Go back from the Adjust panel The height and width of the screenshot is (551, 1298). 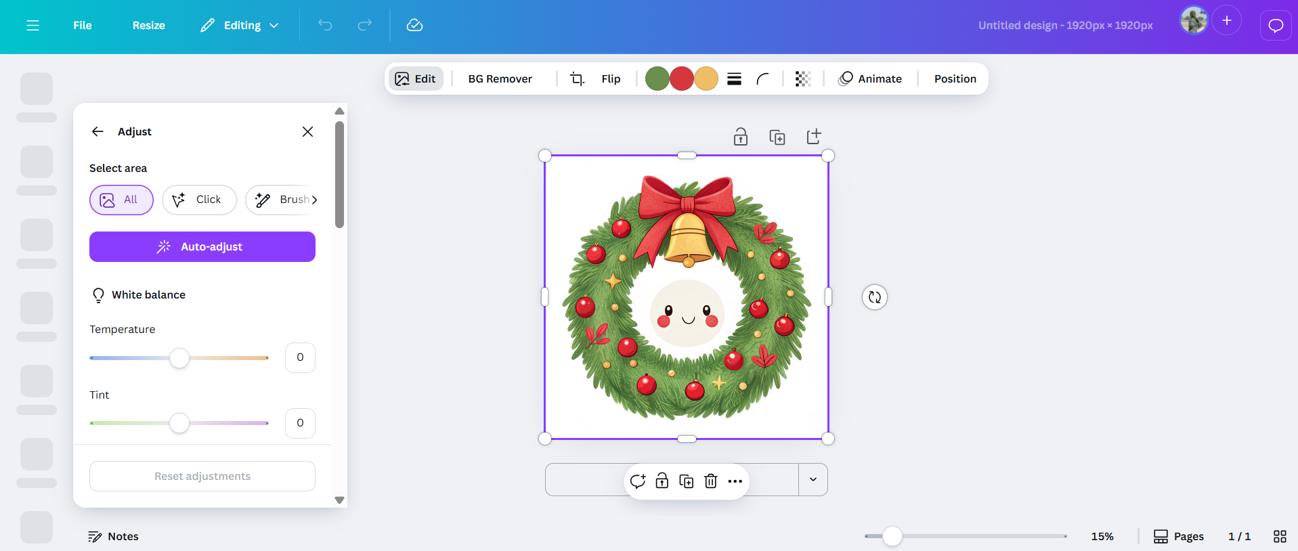pos(98,131)
